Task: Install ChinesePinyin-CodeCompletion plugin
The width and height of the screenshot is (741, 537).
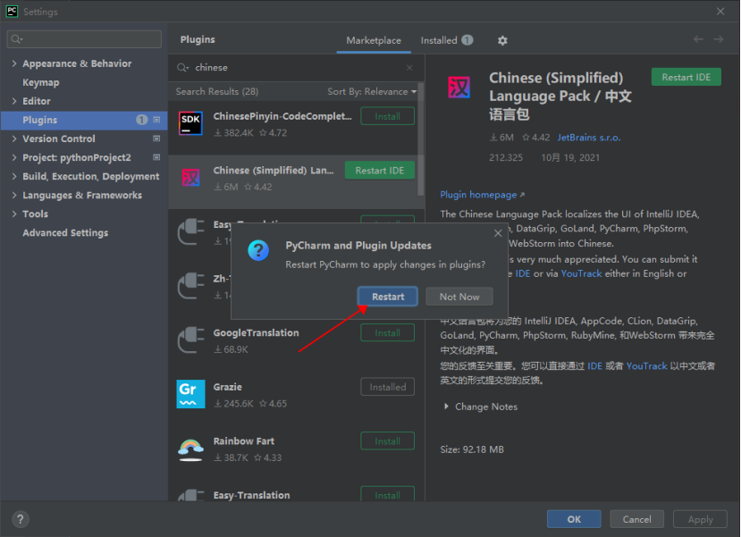Action: (x=388, y=116)
